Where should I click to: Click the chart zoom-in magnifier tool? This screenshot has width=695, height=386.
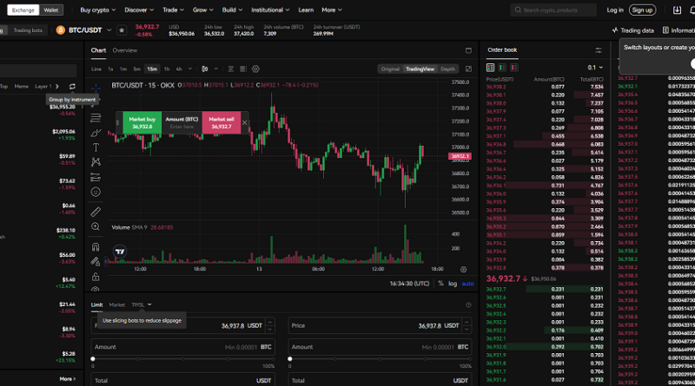click(x=96, y=226)
